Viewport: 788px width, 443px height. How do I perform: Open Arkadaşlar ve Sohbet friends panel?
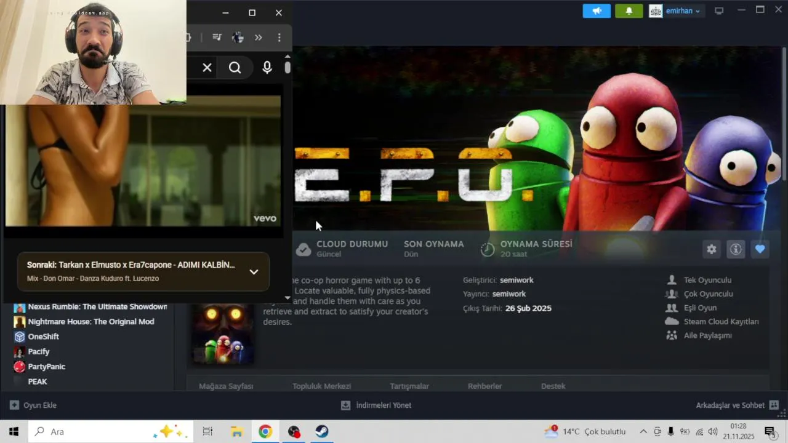(x=737, y=405)
